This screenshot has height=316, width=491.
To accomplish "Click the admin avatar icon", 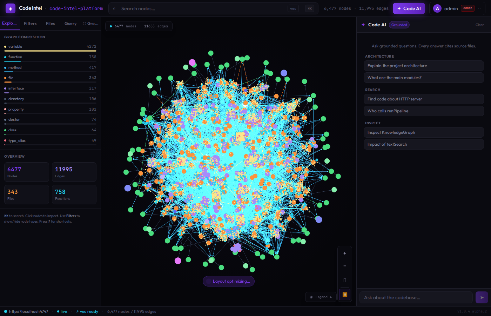I will [437, 8].
